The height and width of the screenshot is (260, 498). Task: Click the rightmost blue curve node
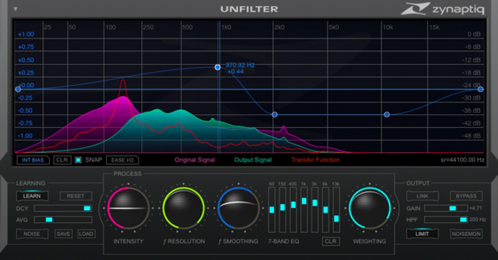[480, 89]
